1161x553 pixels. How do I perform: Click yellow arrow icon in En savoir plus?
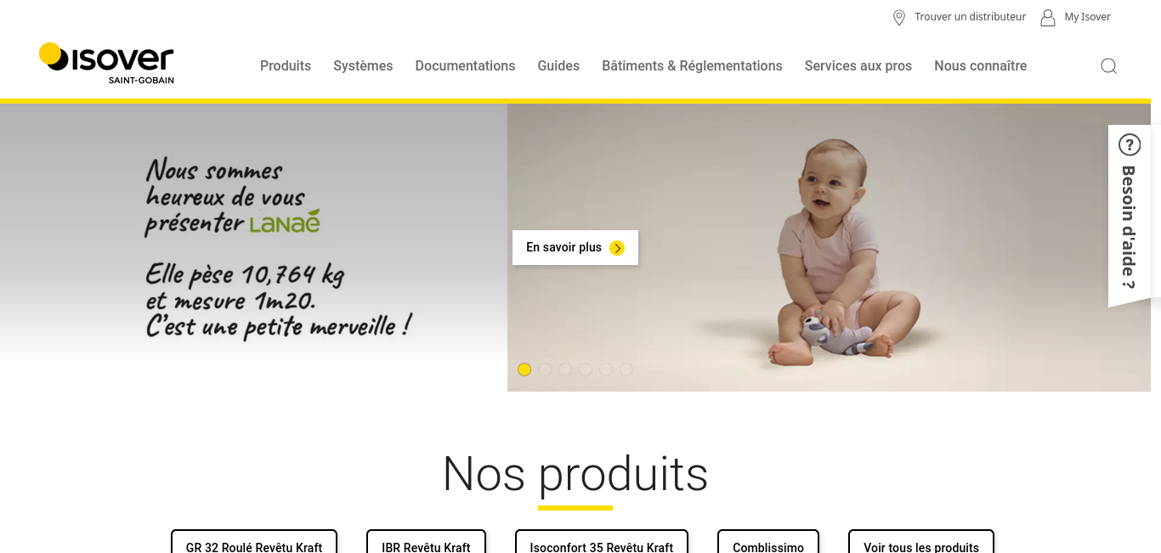coord(617,248)
